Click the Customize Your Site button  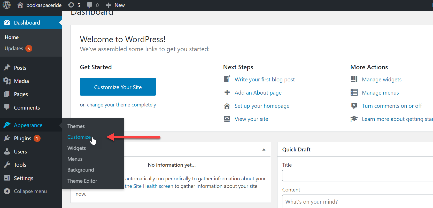(x=118, y=87)
